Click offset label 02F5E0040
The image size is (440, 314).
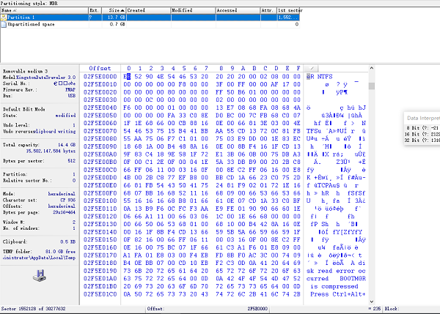pos(100,108)
